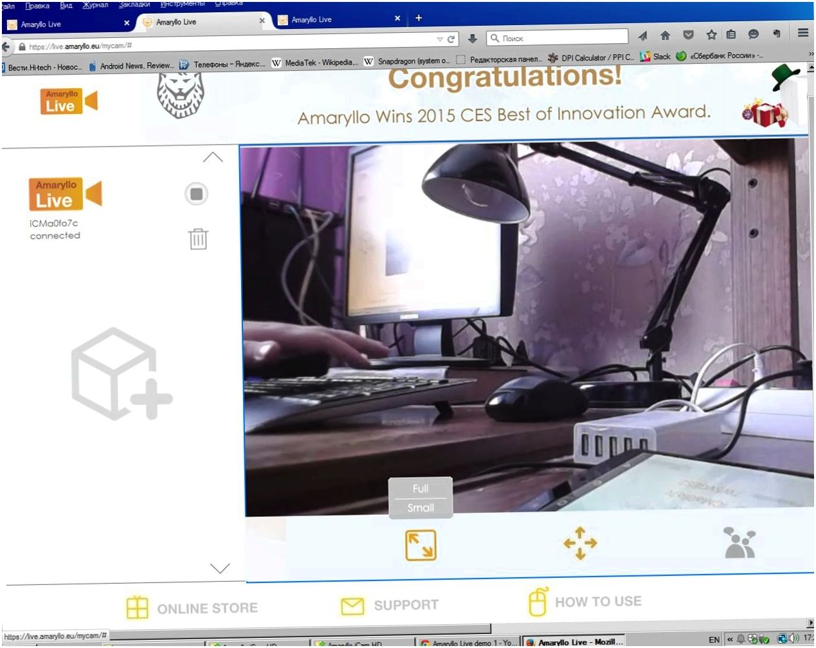Open the Slack bookmark
The width and height of the screenshot is (816, 648).
[655, 57]
